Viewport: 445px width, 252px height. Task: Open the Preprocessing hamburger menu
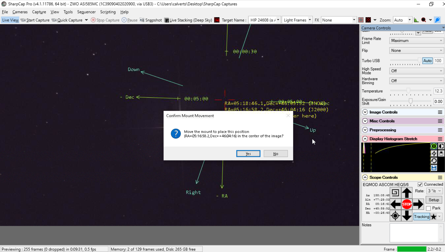pos(440,130)
